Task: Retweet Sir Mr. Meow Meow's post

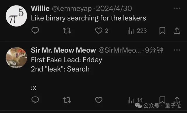Action: (67, 100)
